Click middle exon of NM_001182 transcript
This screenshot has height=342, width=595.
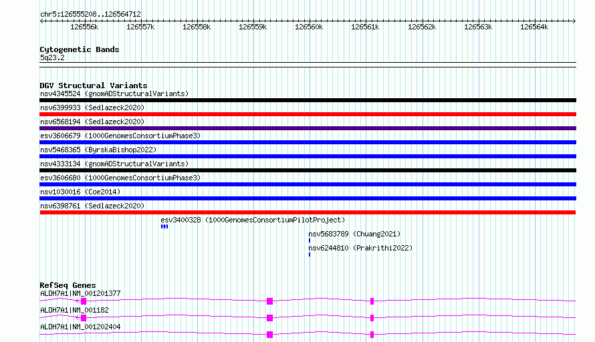pos(270,318)
